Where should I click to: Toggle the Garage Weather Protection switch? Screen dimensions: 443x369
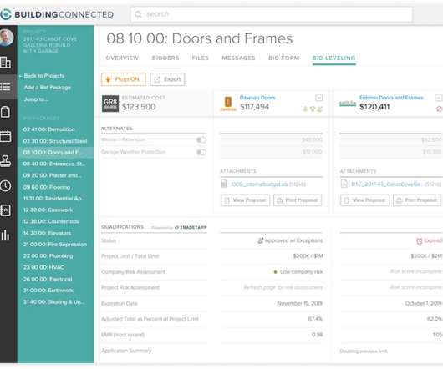201,152
